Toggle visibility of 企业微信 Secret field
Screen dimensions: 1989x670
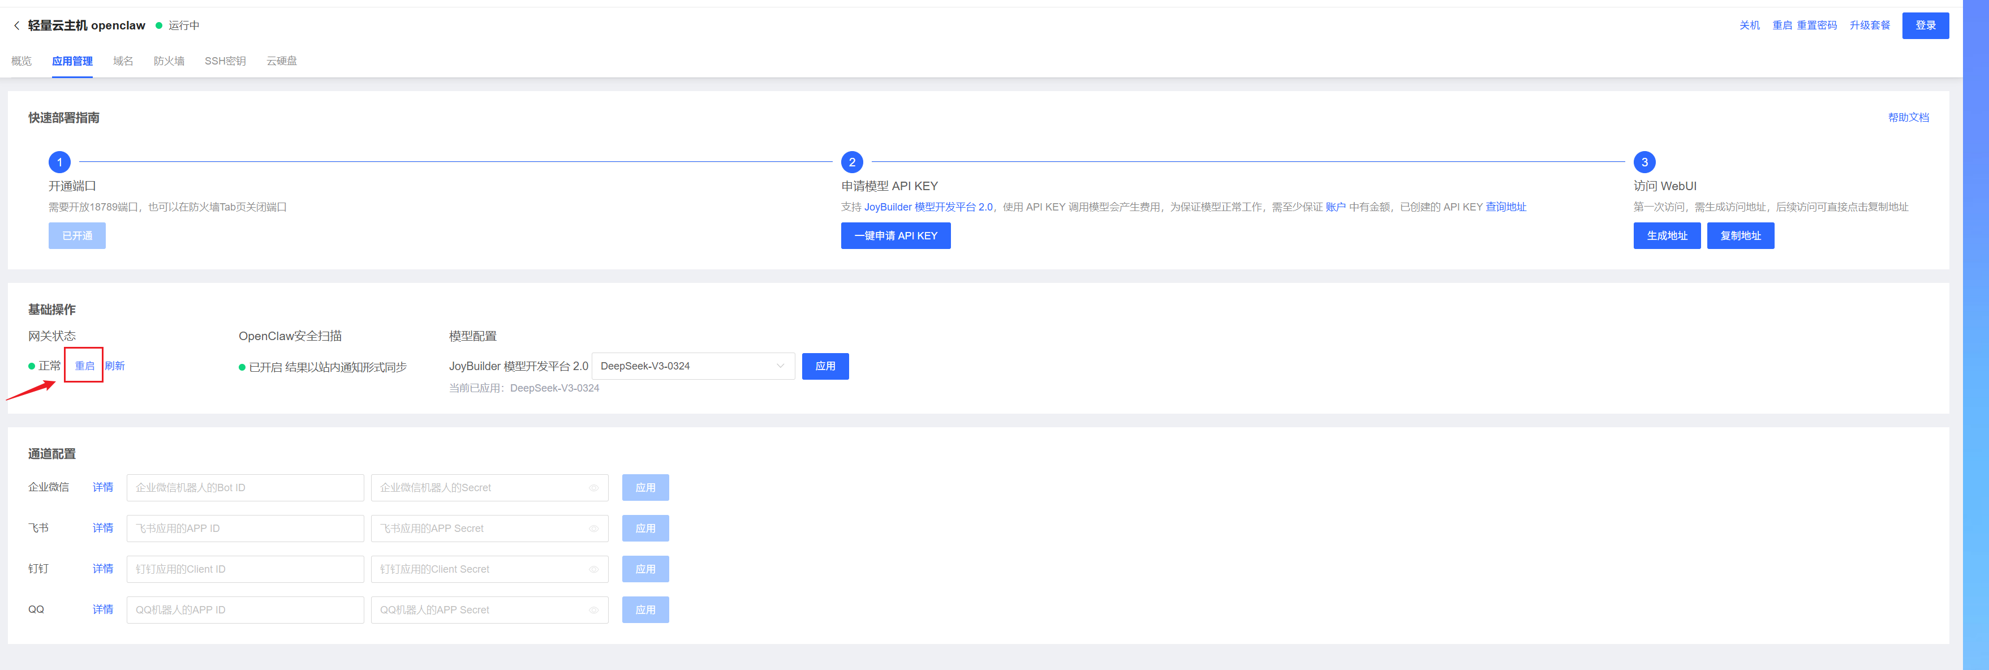[x=594, y=488]
